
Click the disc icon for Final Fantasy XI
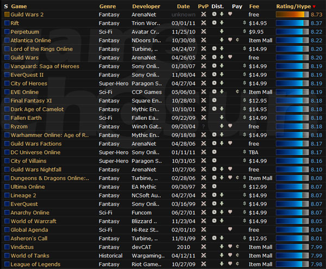[214, 101]
